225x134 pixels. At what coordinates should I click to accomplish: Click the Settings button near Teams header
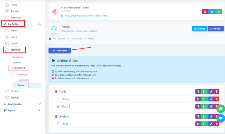(x=199, y=29)
